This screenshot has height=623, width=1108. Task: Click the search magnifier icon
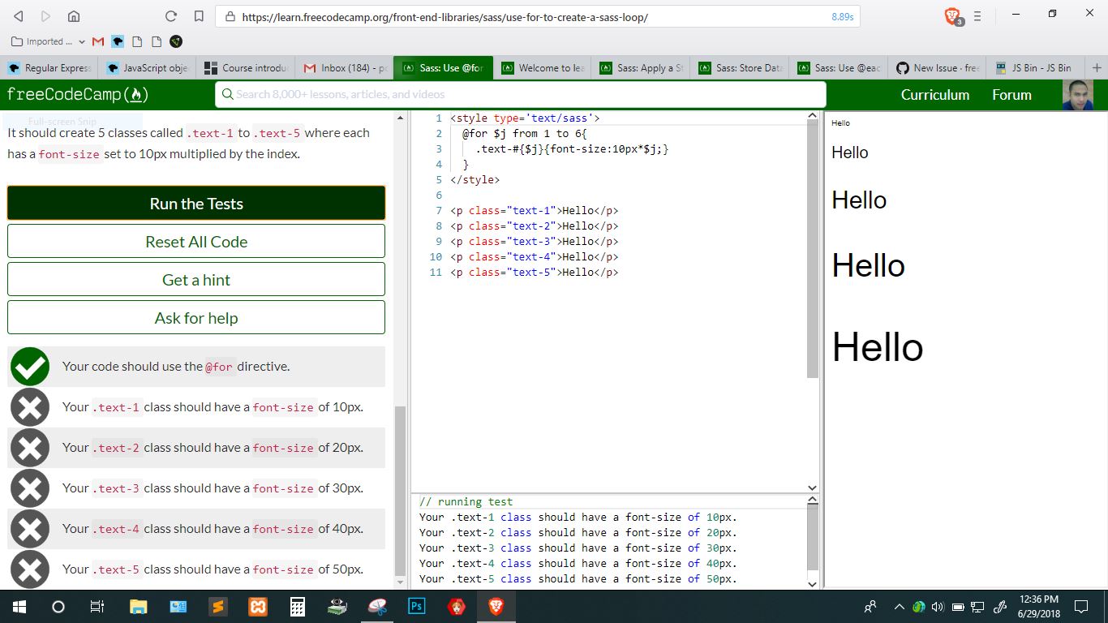pyautogui.click(x=228, y=94)
